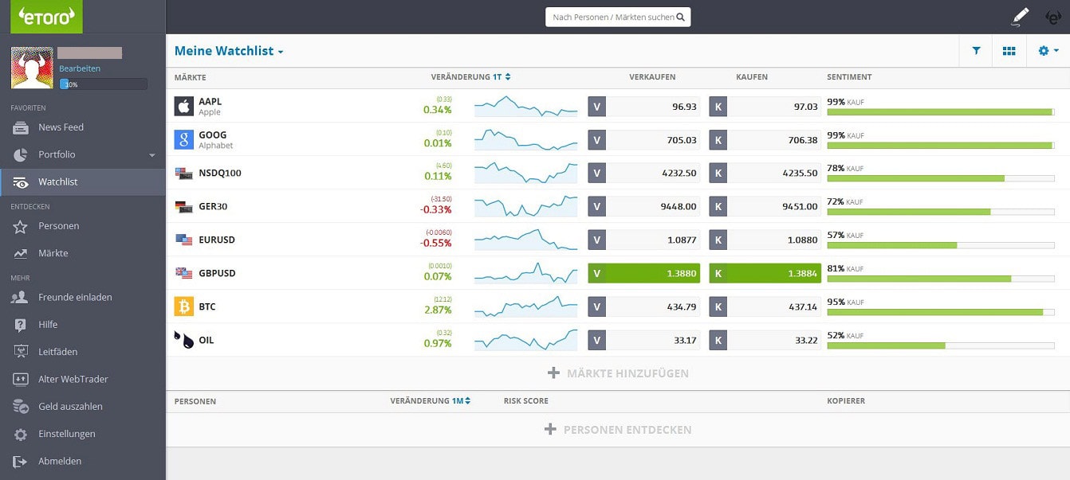
Task: Open the pencil write-post icon
Action: point(1020,16)
